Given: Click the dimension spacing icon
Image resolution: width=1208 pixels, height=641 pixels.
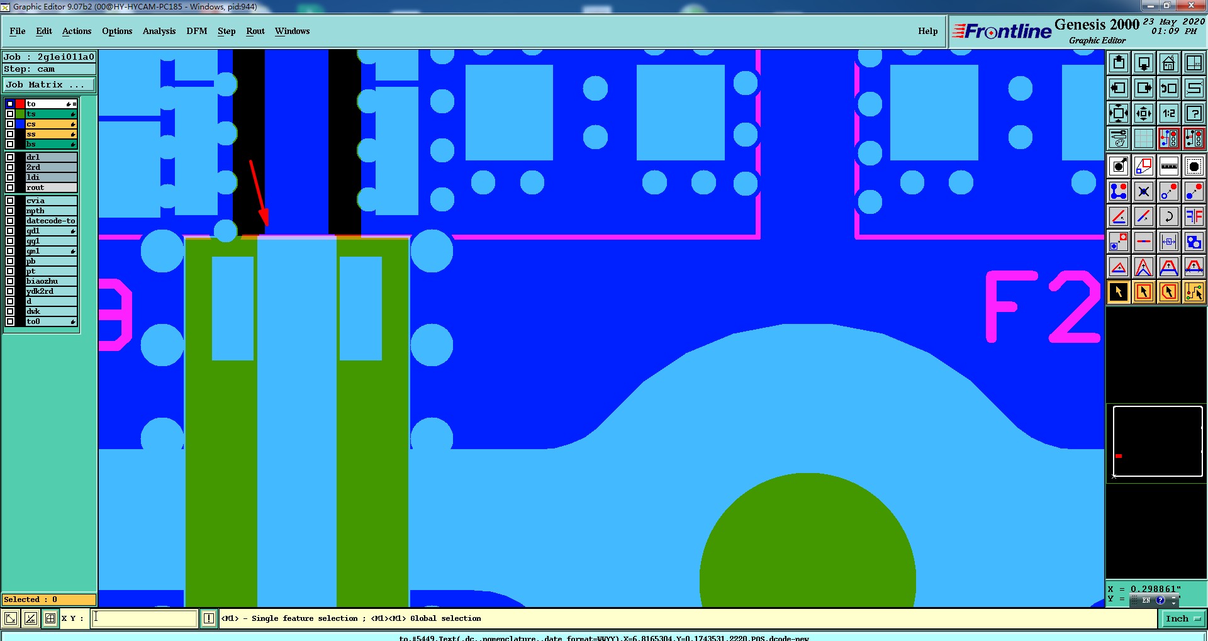Looking at the screenshot, I should tap(1169, 242).
